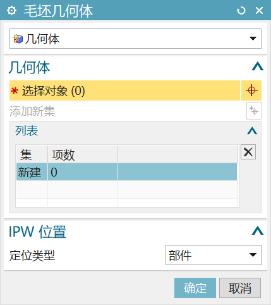The width and height of the screenshot is (271, 305).
Task: Click the reset dialog circular arrow icon
Action: 241,11
